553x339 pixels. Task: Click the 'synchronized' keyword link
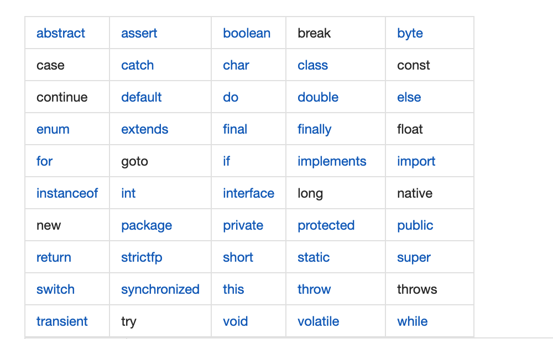160,289
